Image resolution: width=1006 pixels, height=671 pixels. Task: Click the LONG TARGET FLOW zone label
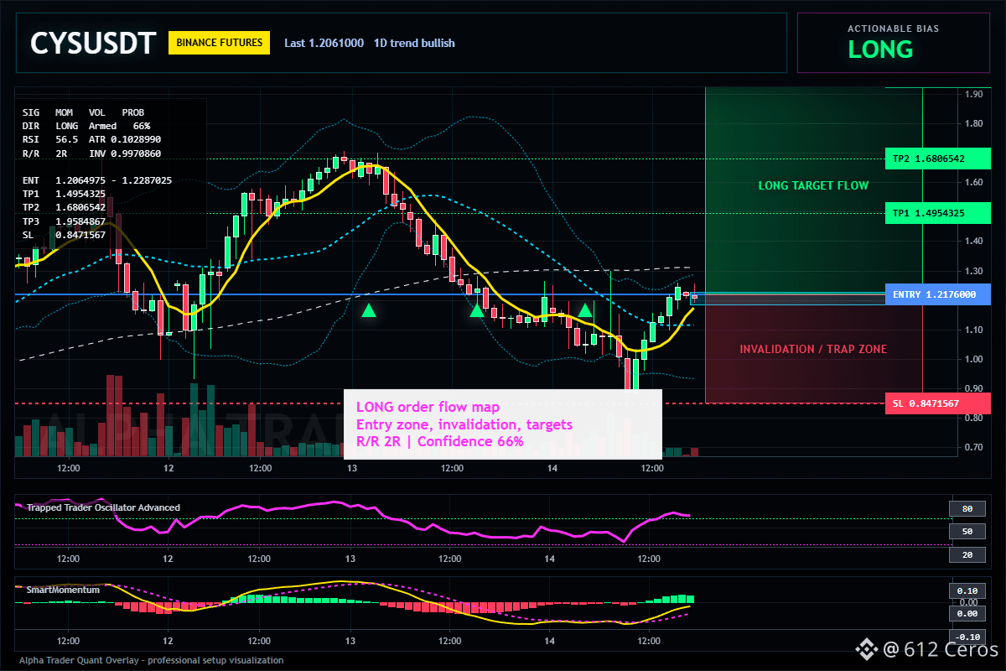point(813,185)
